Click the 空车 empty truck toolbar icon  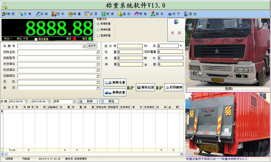(54, 14)
